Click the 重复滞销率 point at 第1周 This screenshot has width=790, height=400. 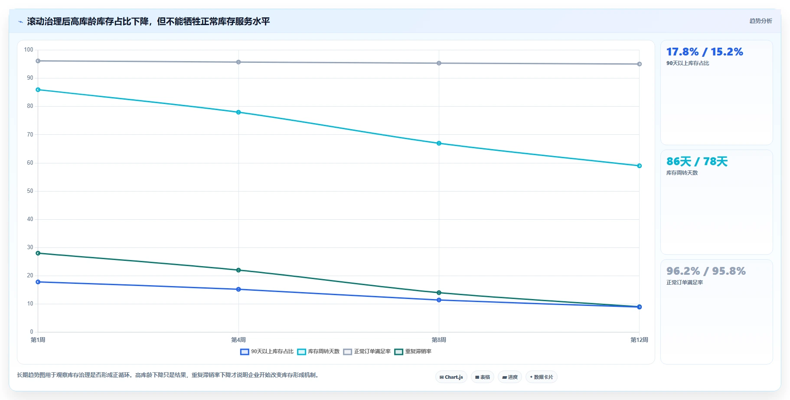tap(38, 253)
